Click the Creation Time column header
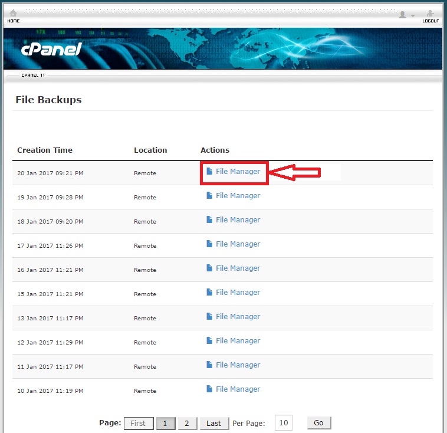 (45, 150)
